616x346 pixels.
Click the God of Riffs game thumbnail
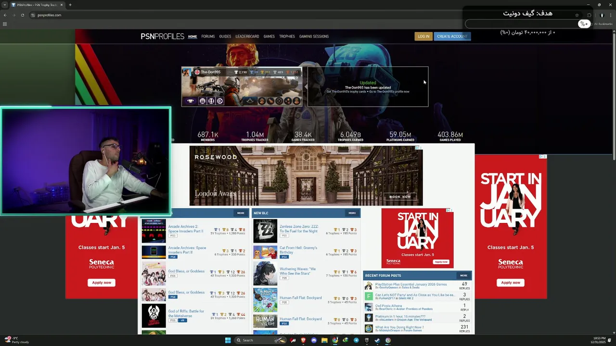tap(154, 316)
